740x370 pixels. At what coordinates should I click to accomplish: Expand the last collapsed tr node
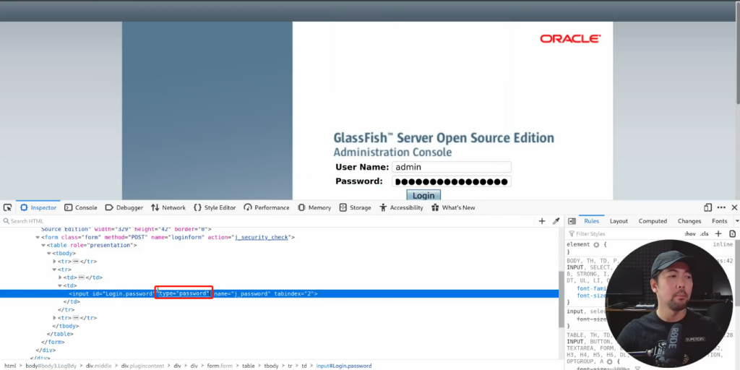pyautogui.click(x=54, y=318)
